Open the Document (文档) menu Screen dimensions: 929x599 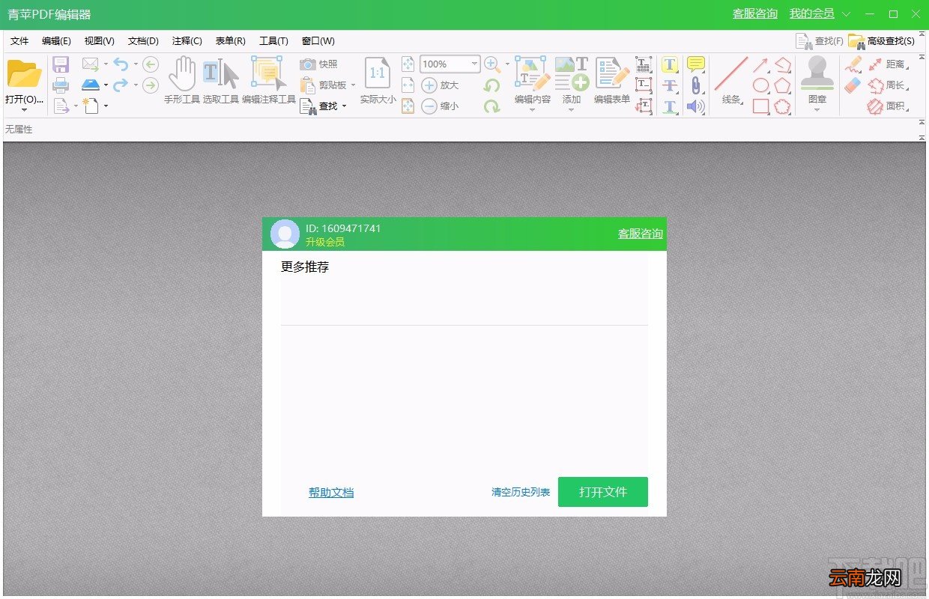(143, 41)
